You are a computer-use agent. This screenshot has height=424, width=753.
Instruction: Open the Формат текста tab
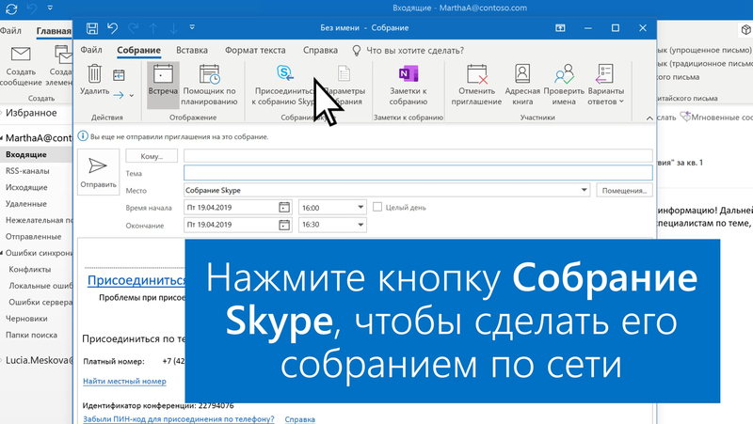[255, 50]
